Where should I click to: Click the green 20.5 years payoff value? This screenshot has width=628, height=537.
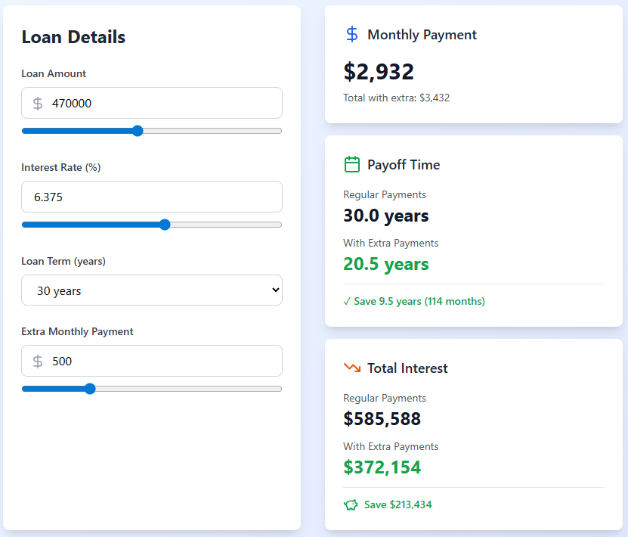coord(385,265)
